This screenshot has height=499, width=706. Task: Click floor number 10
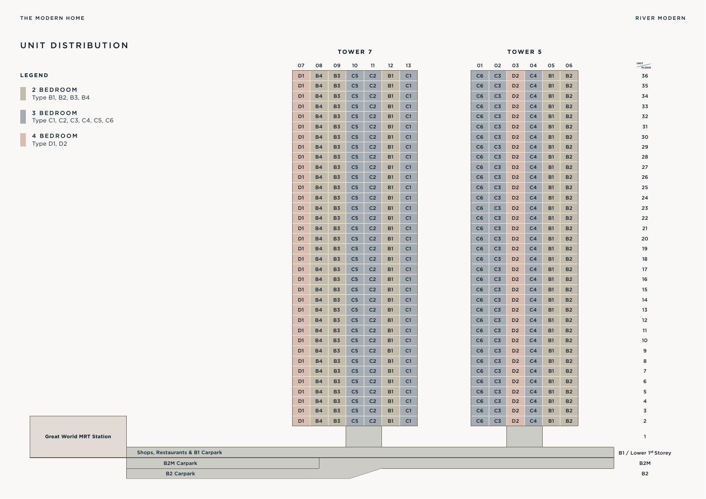[x=645, y=340]
